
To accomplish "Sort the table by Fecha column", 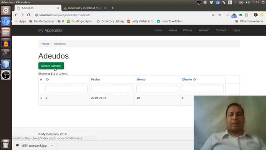I will pyautogui.click(x=95, y=80).
